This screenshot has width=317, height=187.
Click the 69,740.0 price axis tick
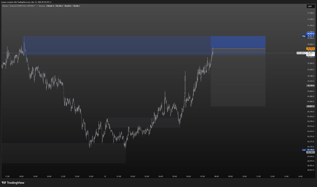(310, 112)
